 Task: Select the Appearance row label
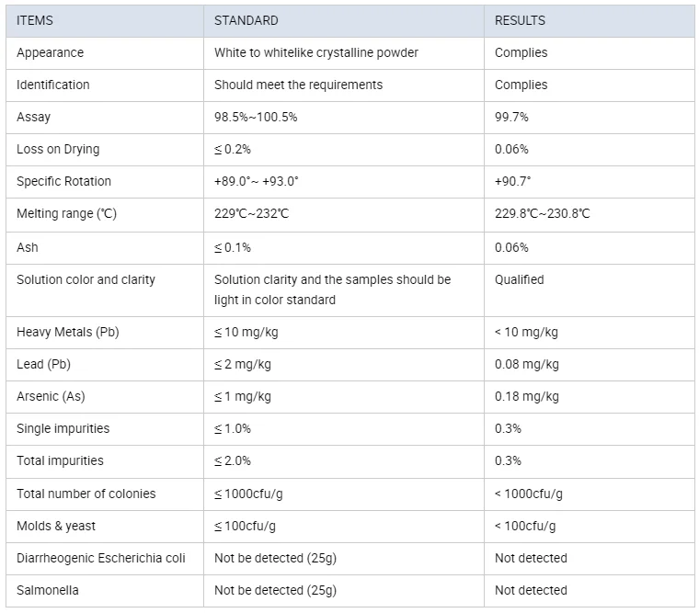pos(50,52)
